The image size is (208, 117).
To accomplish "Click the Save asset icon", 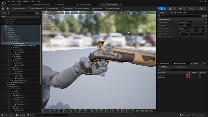I will [x=3, y=8].
